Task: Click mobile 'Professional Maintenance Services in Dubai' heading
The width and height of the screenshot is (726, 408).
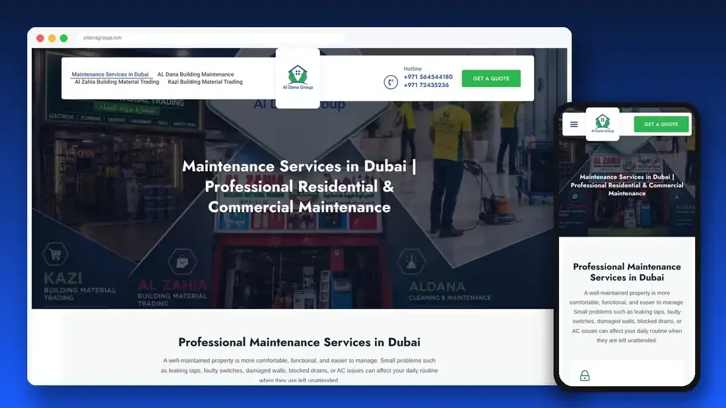Action: coord(627,272)
